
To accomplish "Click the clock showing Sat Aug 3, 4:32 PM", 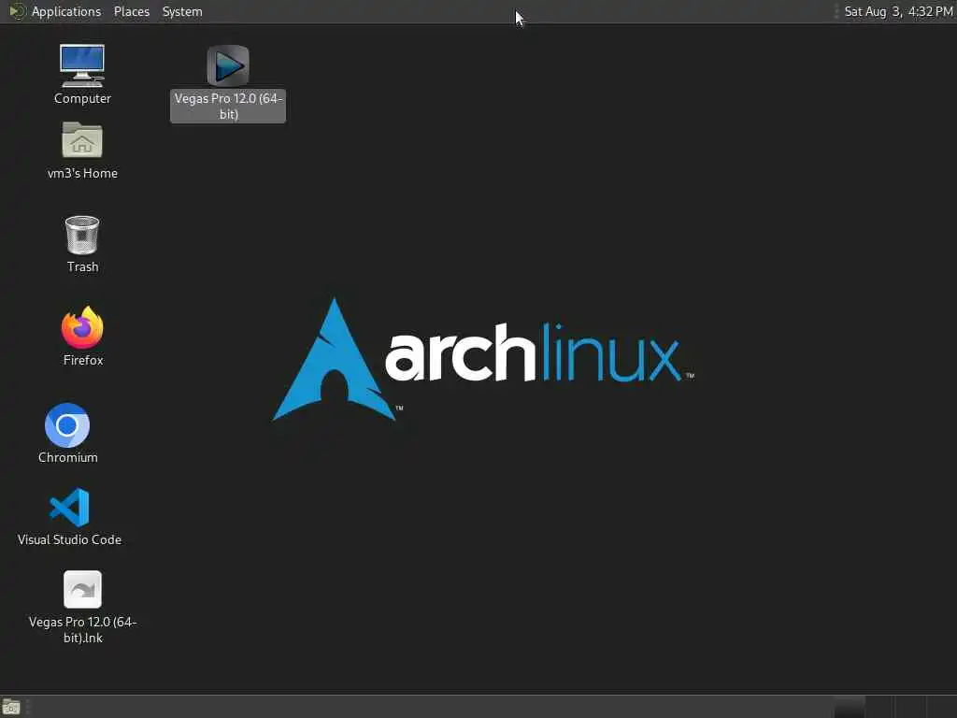I will click(x=898, y=11).
